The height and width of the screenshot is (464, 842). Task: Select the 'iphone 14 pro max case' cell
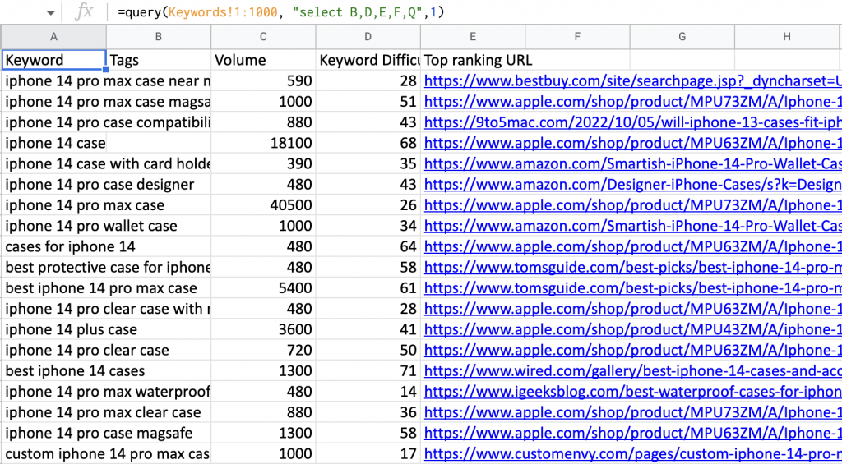pos(85,205)
